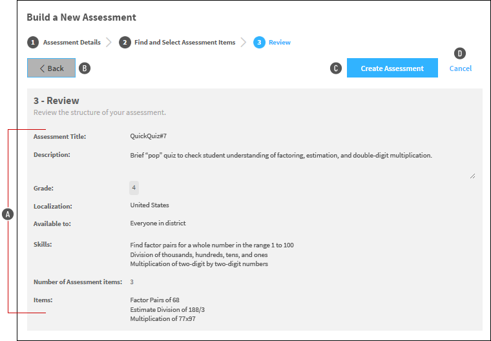Click the chevron before Review step
The image size is (491, 341).
pos(244,42)
